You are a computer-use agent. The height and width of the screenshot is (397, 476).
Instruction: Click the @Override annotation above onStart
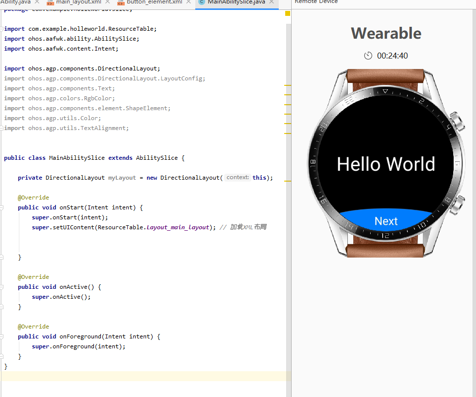coord(33,198)
